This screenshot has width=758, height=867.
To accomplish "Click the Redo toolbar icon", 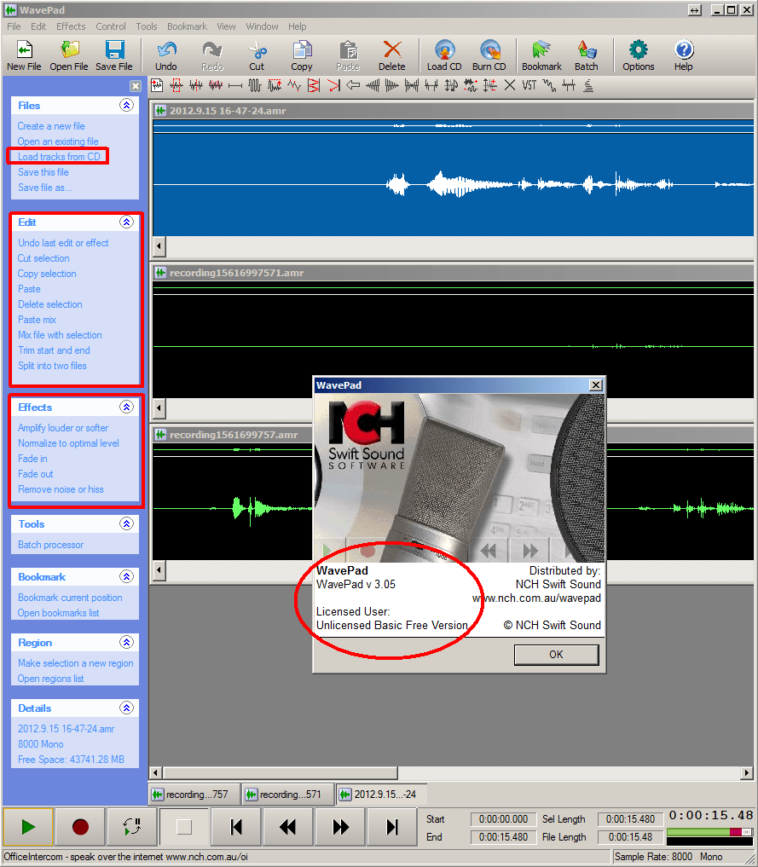I will point(211,56).
